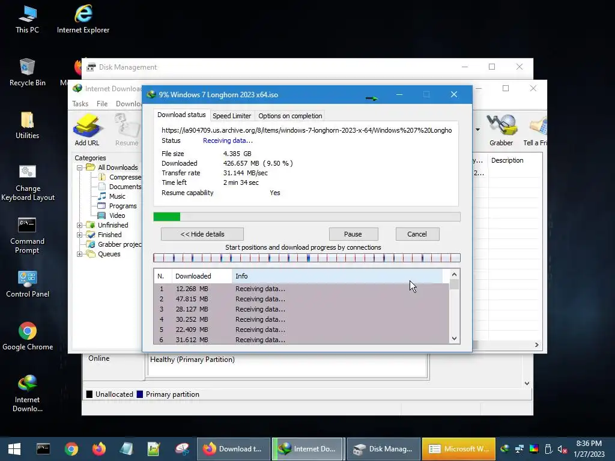The height and width of the screenshot is (461, 615).
Task: Click the connections progress strip
Action: 307,258
